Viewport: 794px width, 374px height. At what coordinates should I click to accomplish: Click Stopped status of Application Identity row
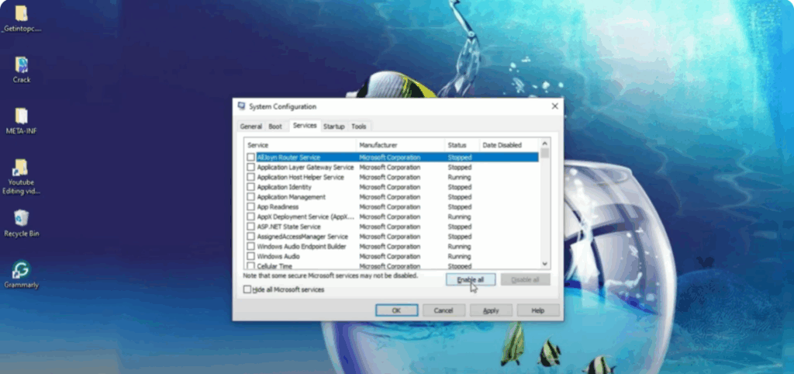pyautogui.click(x=460, y=187)
